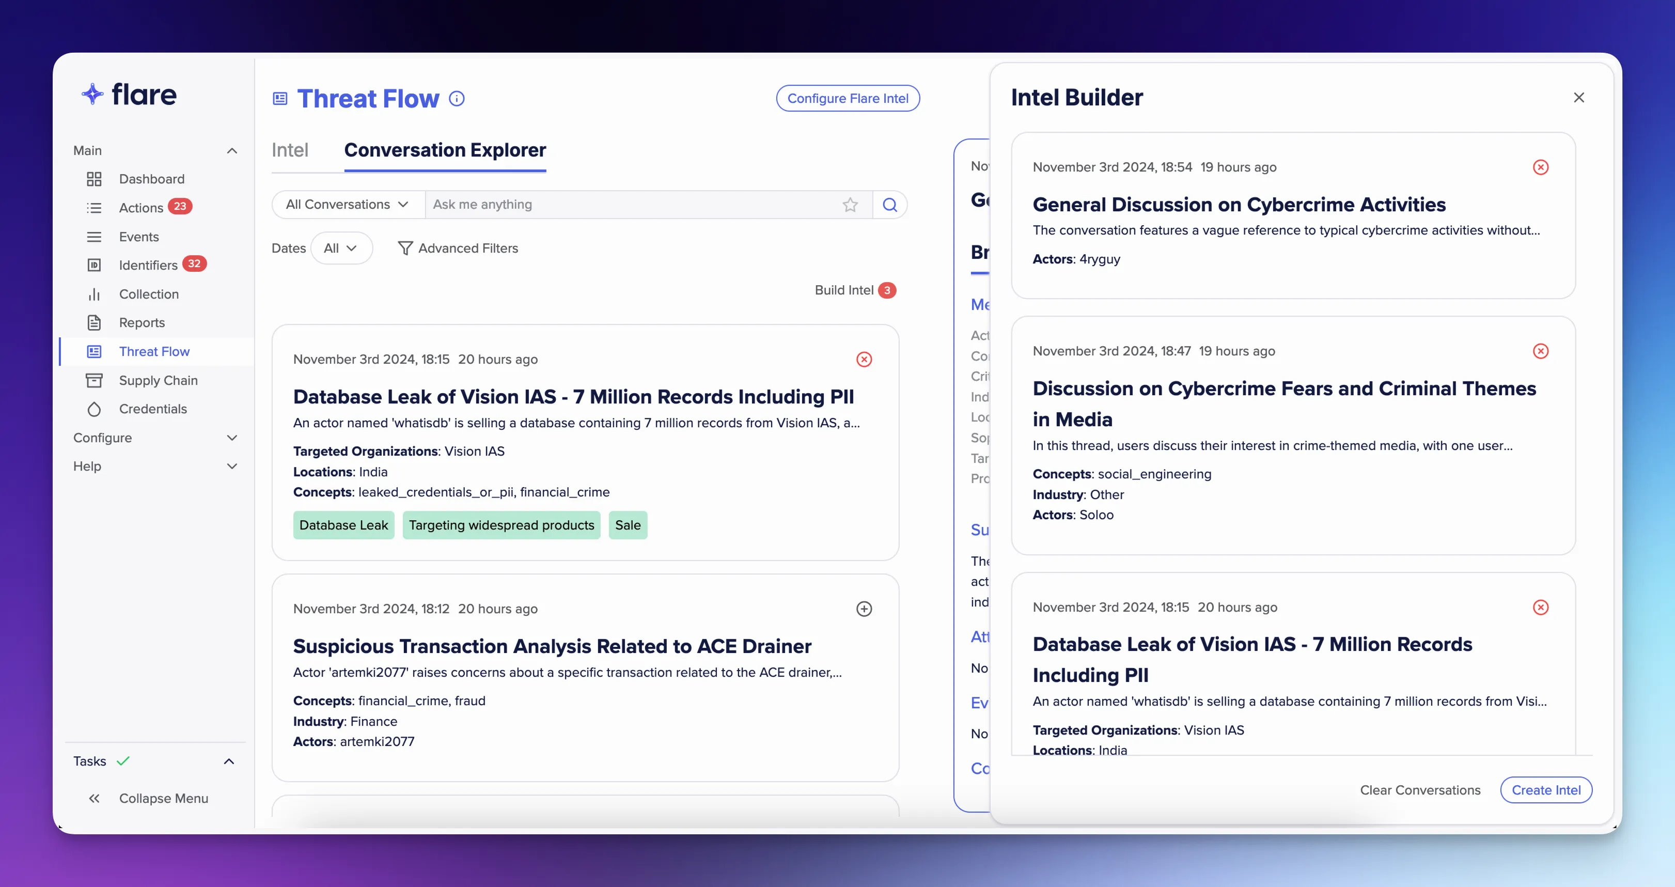
Task: Open the Dates All dropdown
Action: point(341,248)
